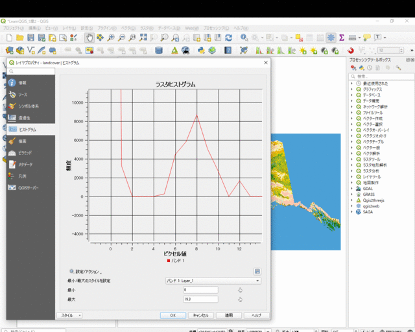The height and width of the screenshot is (332, 415).
Task: Click the 適用 button
Action: tap(229, 315)
